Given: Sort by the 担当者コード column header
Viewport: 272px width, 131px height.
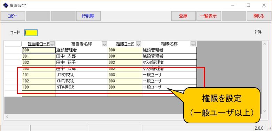Looking at the screenshot, I should click(39, 44).
